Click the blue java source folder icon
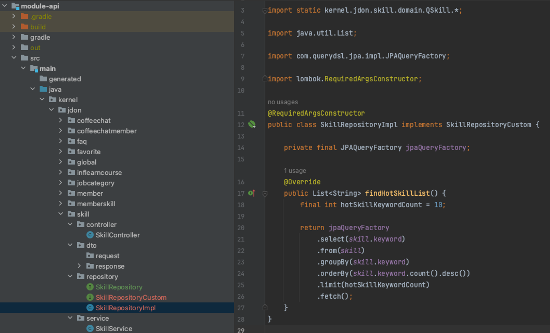Viewport: 550px width, 333px height. [x=43, y=89]
